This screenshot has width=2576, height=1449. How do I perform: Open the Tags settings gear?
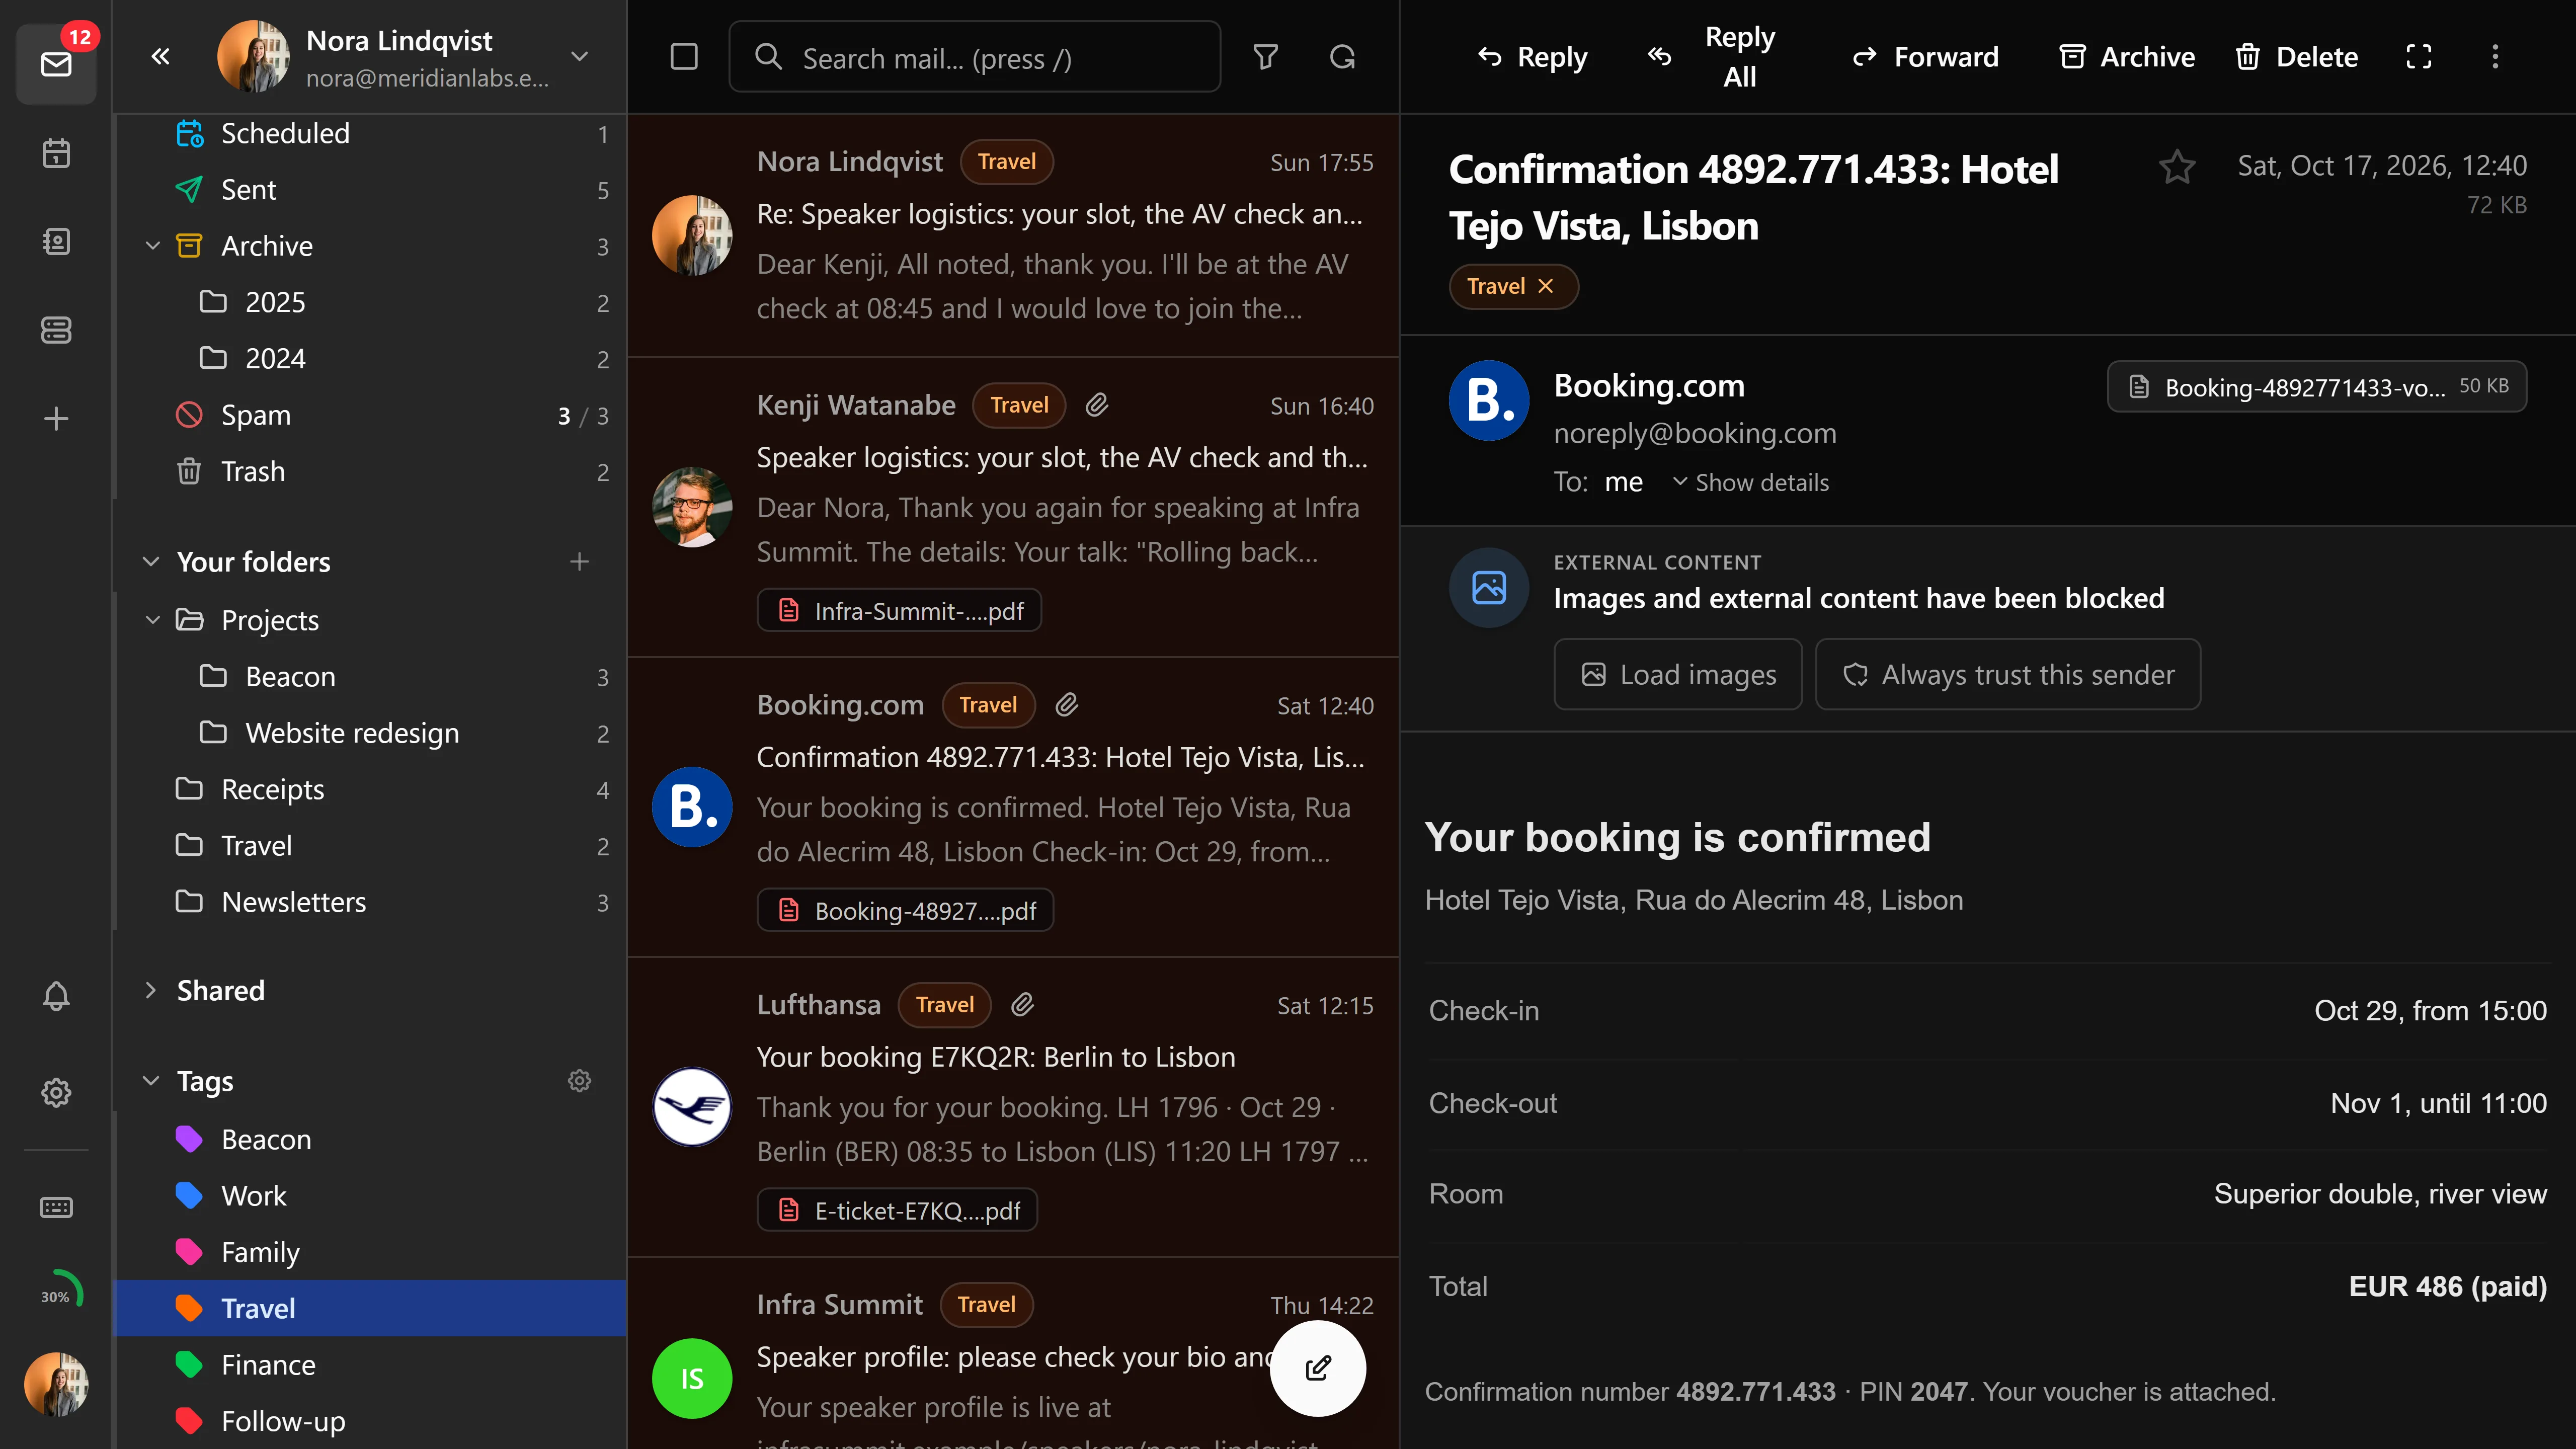[580, 1080]
